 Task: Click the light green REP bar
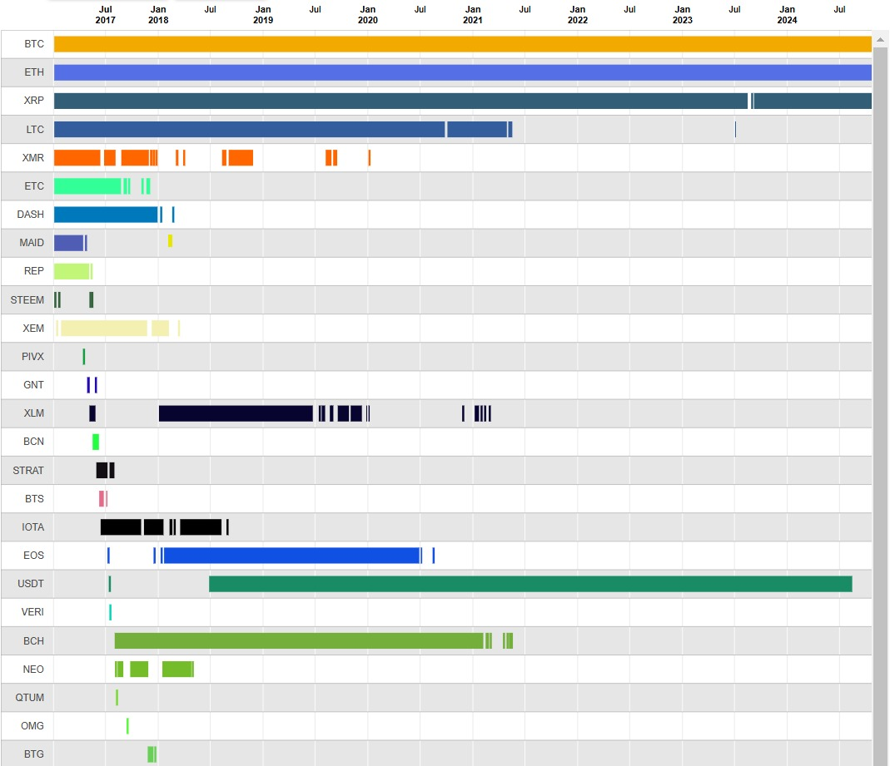click(x=72, y=271)
